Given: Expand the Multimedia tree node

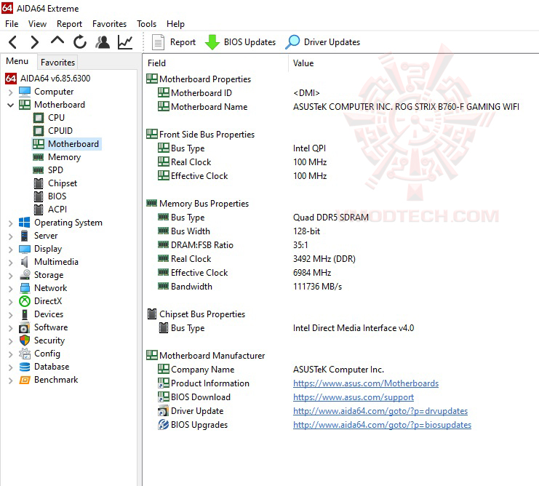Looking at the screenshot, I should point(11,263).
